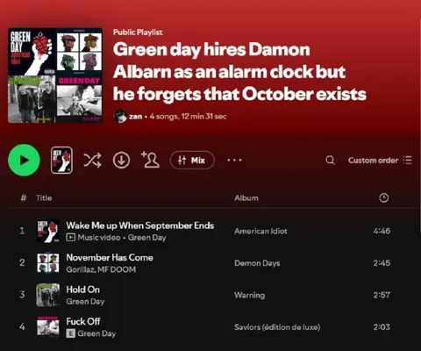This screenshot has width=421, height=351.
Task: Select the Fuck Off track title
Action: click(x=83, y=321)
